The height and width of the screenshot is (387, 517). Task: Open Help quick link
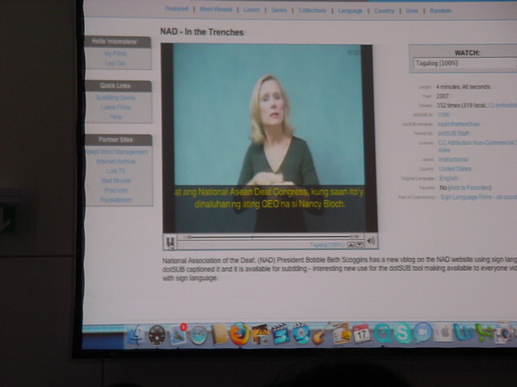coord(116,117)
